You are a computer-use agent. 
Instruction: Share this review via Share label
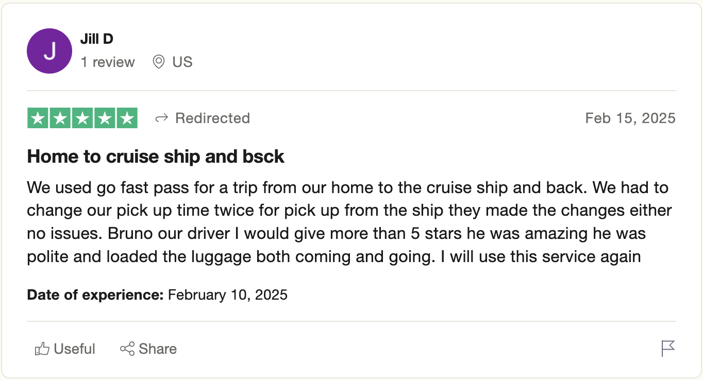[158, 349]
